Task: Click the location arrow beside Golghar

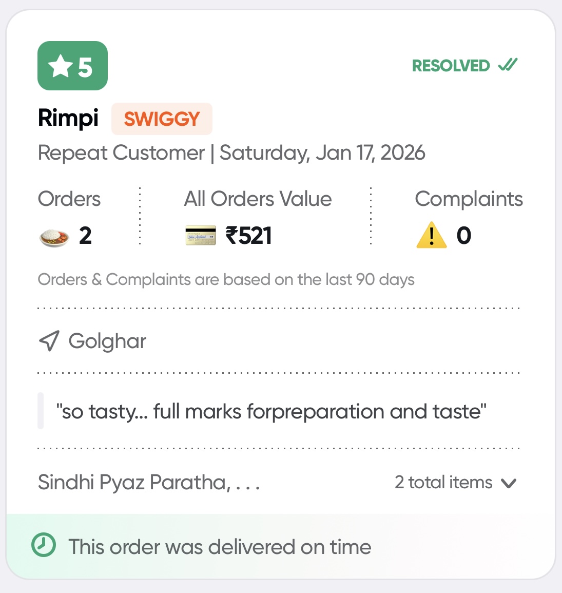Action: tap(49, 340)
